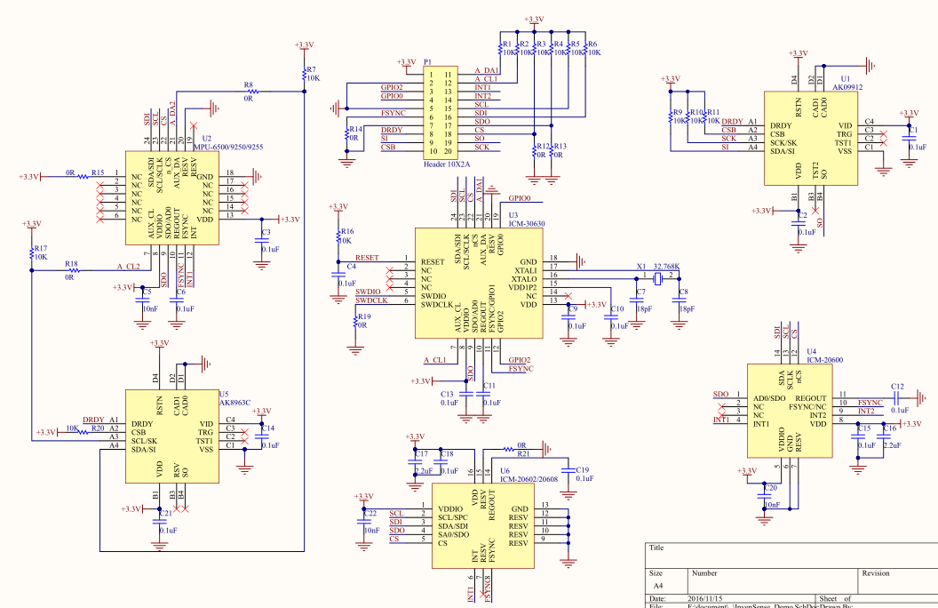The width and height of the screenshot is (938, 608).
Task: Select the R16 resistor designator
Action: (347, 231)
